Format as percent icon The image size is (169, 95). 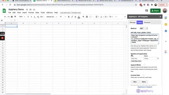point(31,17)
